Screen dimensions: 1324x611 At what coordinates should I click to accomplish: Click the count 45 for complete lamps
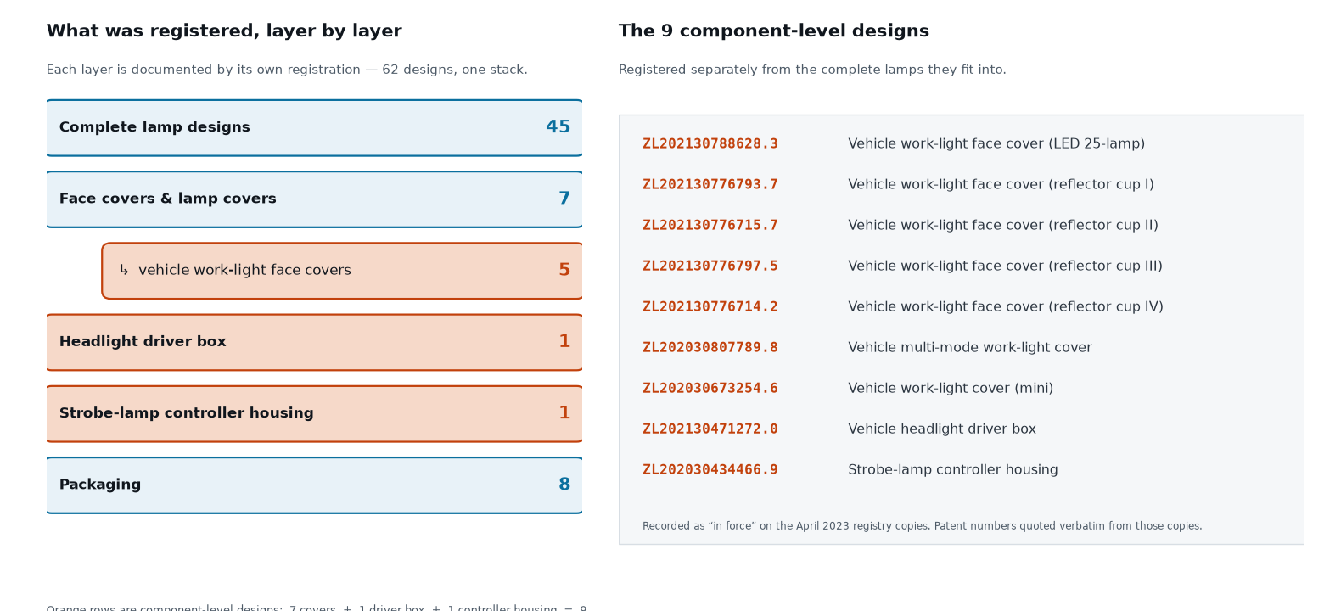click(558, 127)
